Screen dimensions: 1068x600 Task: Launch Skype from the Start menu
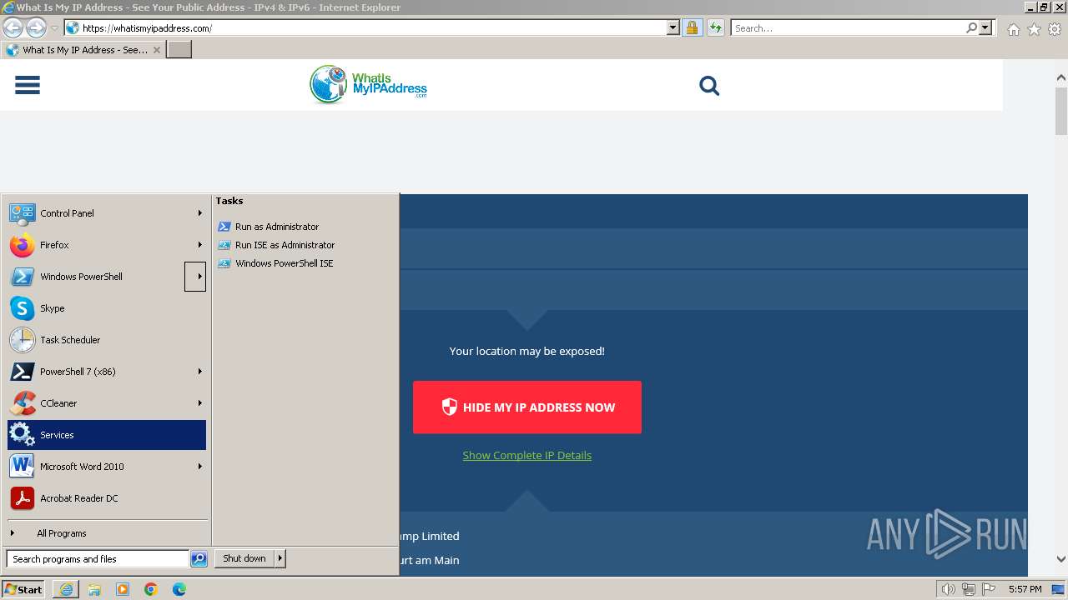107,308
